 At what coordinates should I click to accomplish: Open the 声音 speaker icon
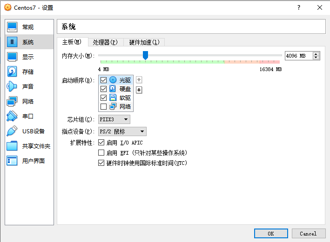coord(12,86)
